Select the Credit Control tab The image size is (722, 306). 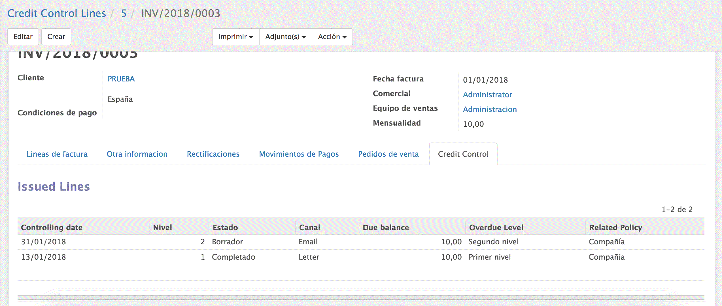(x=463, y=154)
